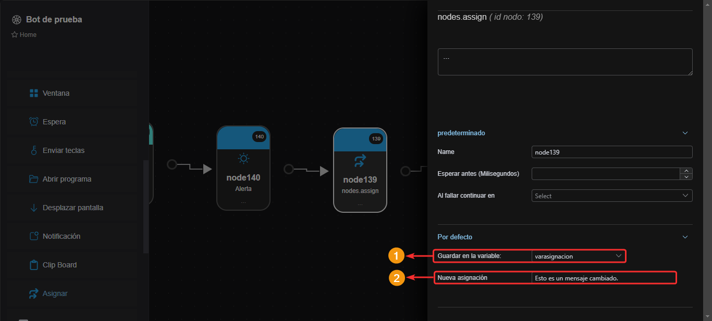Increase Esperar antes milliseconds value
This screenshot has width=712, height=321.
(x=687, y=171)
